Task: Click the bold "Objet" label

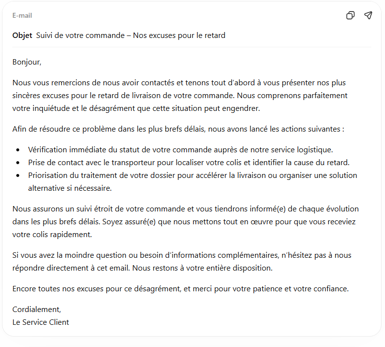Action: [22, 35]
